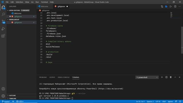Open errors and warnings count in status bar
Viewport: 183px width, 103px height.
pos(20,102)
